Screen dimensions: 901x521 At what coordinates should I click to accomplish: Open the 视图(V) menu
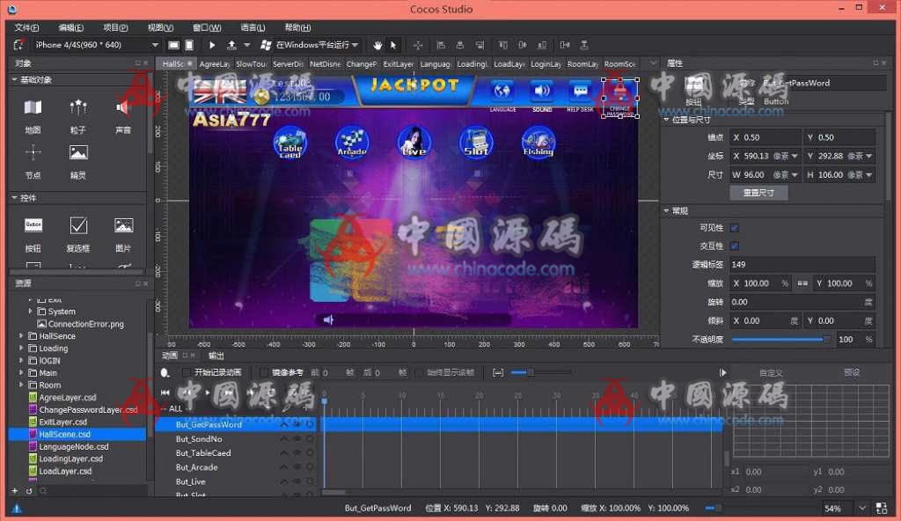[x=160, y=27]
